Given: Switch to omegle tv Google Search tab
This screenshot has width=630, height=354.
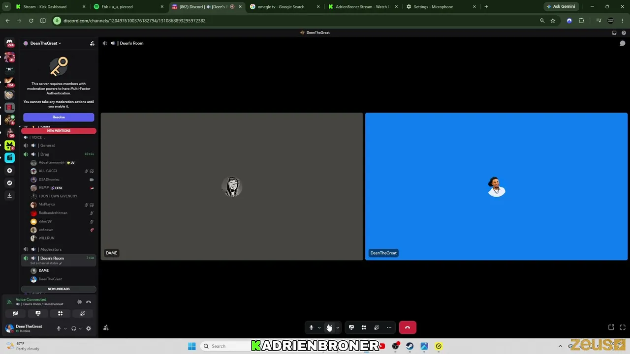Looking at the screenshot, I should 285,7.
